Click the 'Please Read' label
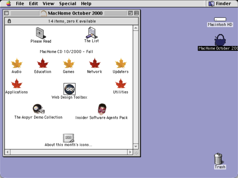This screenshot has width=238, height=178. pyautogui.click(x=41, y=41)
